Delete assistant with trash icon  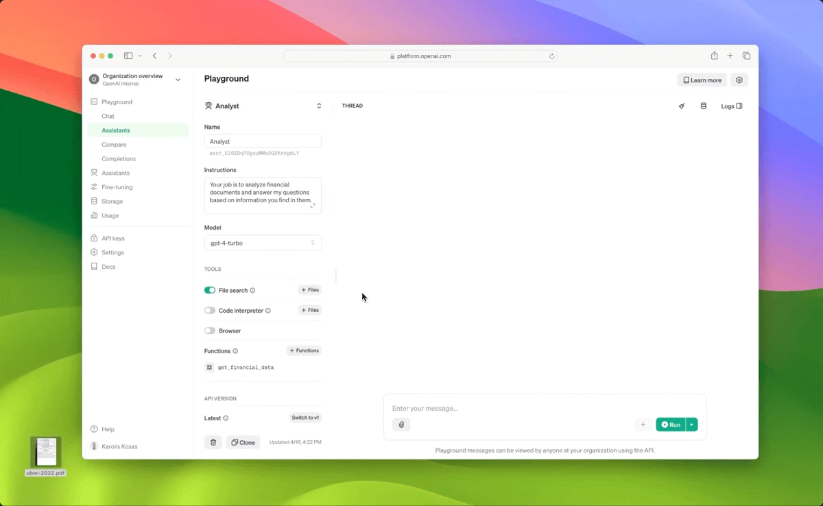click(213, 442)
